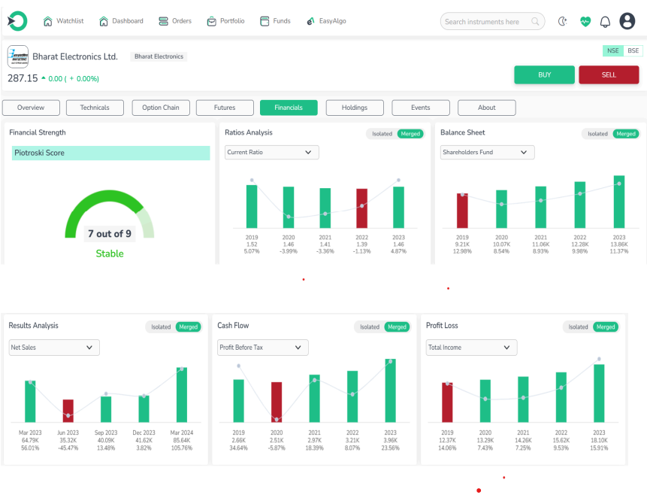The height and width of the screenshot is (504, 647).
Task: Switch to the Option Chain tab
Action: click(161, 108)
